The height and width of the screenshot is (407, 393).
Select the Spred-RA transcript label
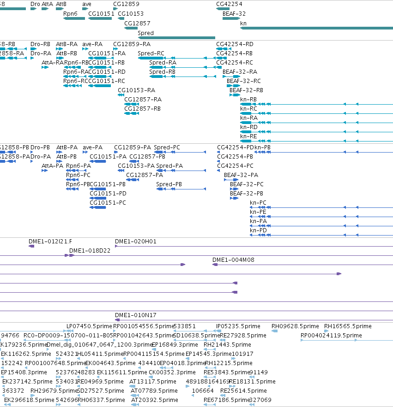[x=163, y=63]
